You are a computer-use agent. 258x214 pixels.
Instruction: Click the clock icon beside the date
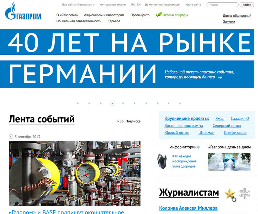(11, 137)
